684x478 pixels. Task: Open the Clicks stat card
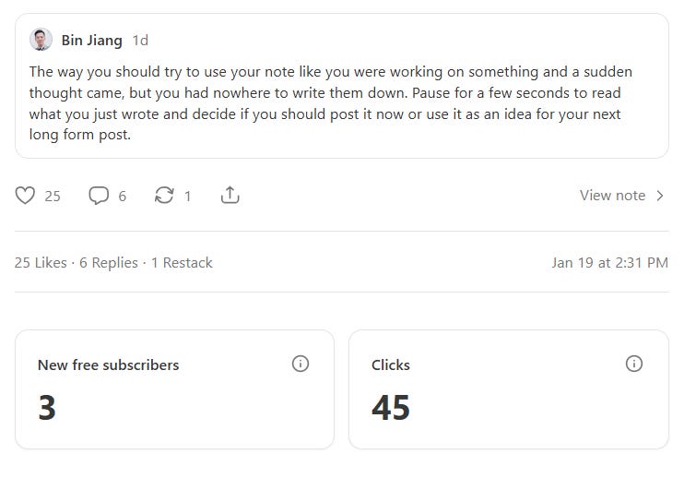point(509,389)
